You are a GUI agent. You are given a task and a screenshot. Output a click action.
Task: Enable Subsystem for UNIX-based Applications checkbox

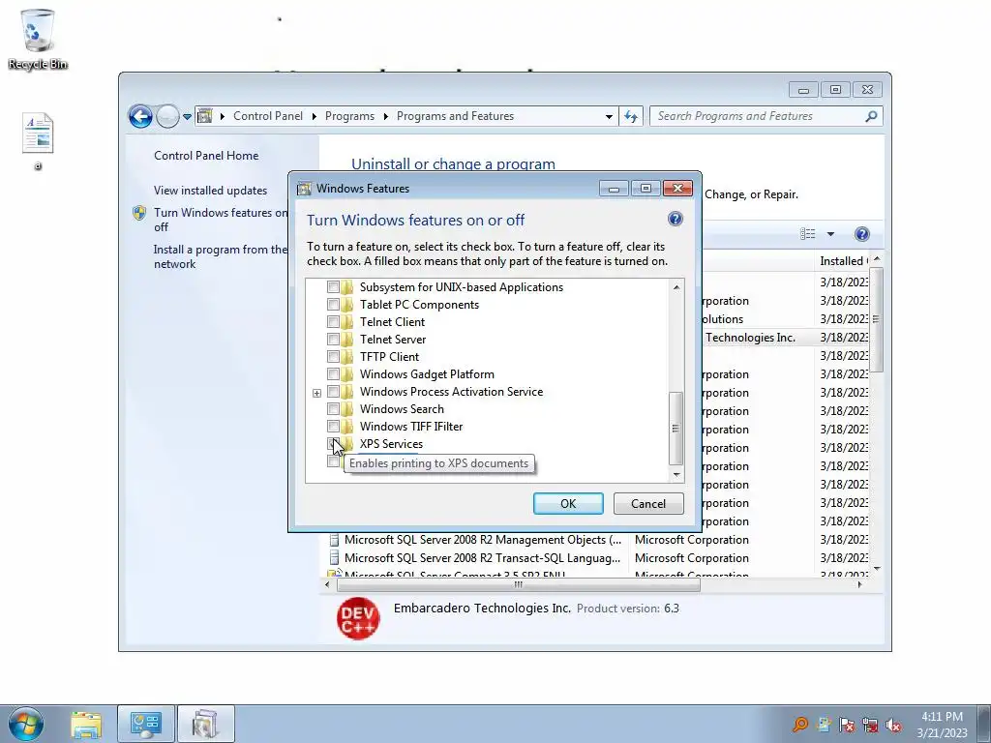333,287
